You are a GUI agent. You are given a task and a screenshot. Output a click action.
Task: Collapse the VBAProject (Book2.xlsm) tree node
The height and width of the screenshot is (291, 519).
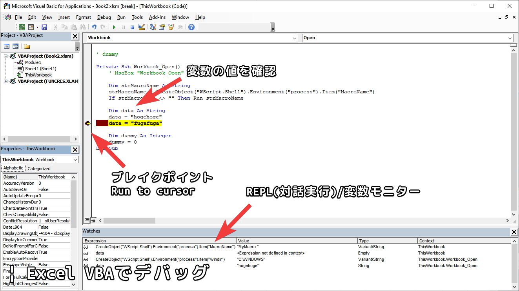[6, 56]
